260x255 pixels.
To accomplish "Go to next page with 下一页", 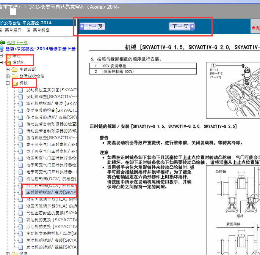I will click(182, 26).
